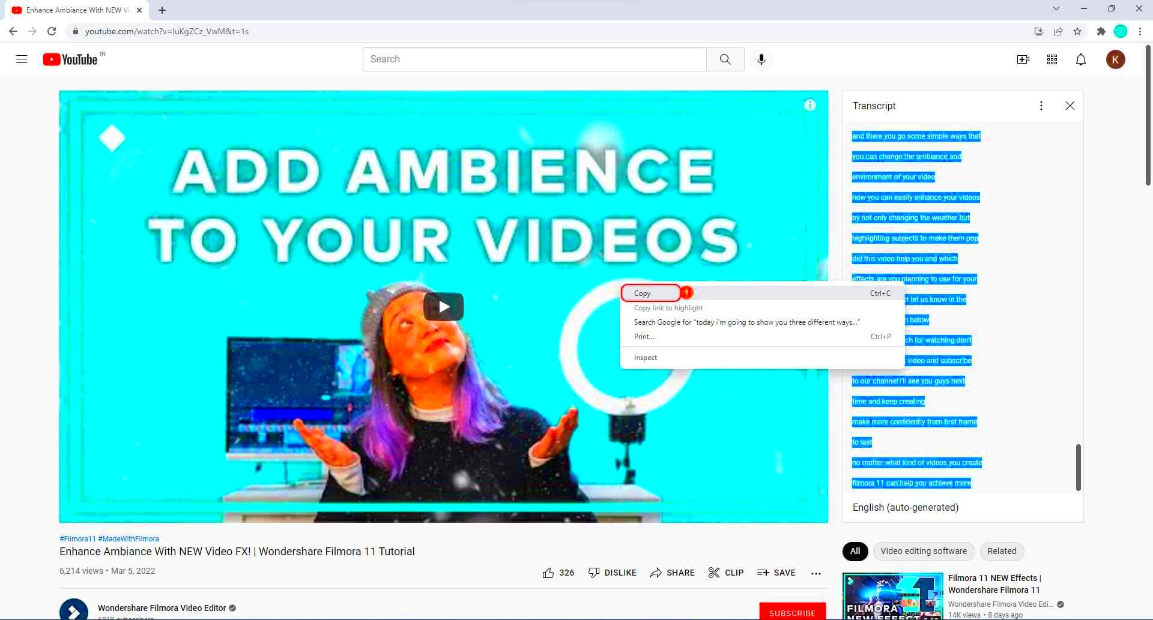Open a new browser tab with the plus
1153x620 pixels.
tap(162, 10)
